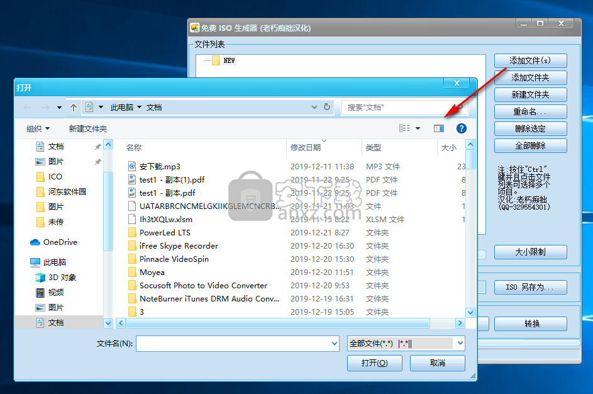Click 新建文件夹 in dialog toolbar

(x=88, y=128)
